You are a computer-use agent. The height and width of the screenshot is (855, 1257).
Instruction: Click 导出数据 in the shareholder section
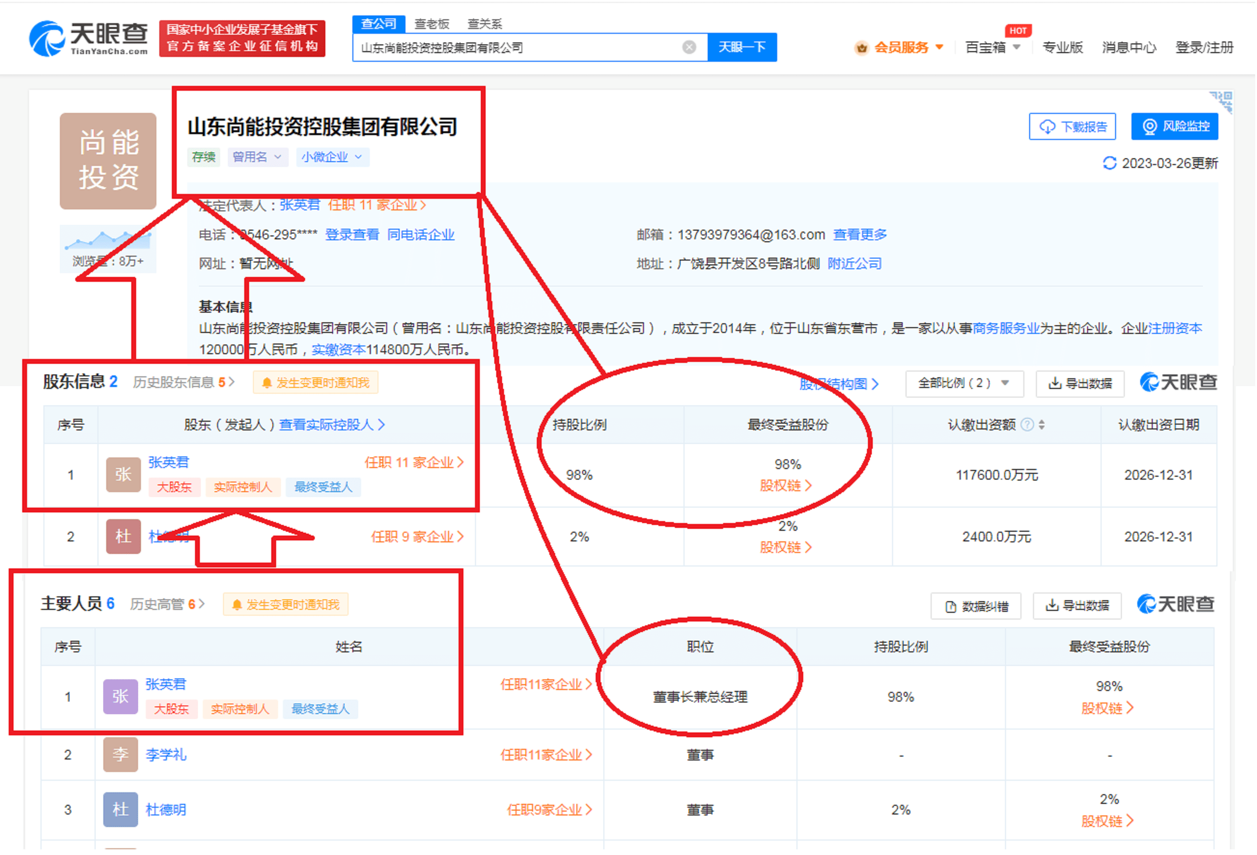(x=1081, y=384)
